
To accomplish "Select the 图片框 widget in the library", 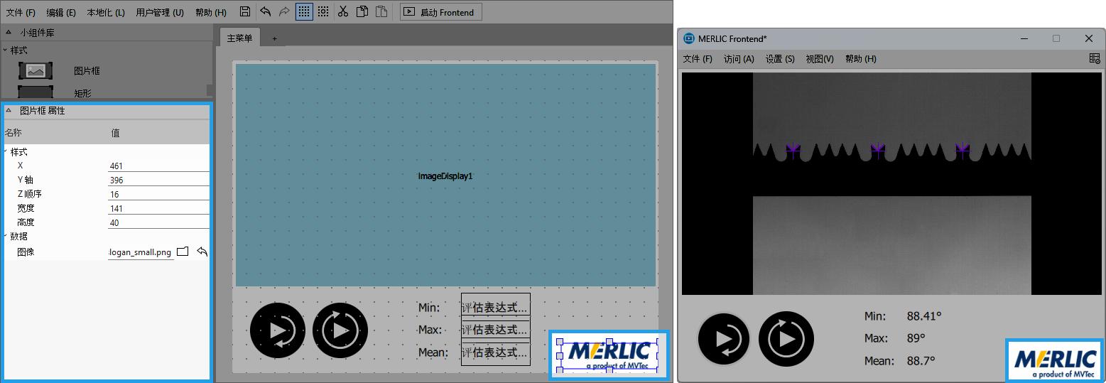I will pos(36,70).
